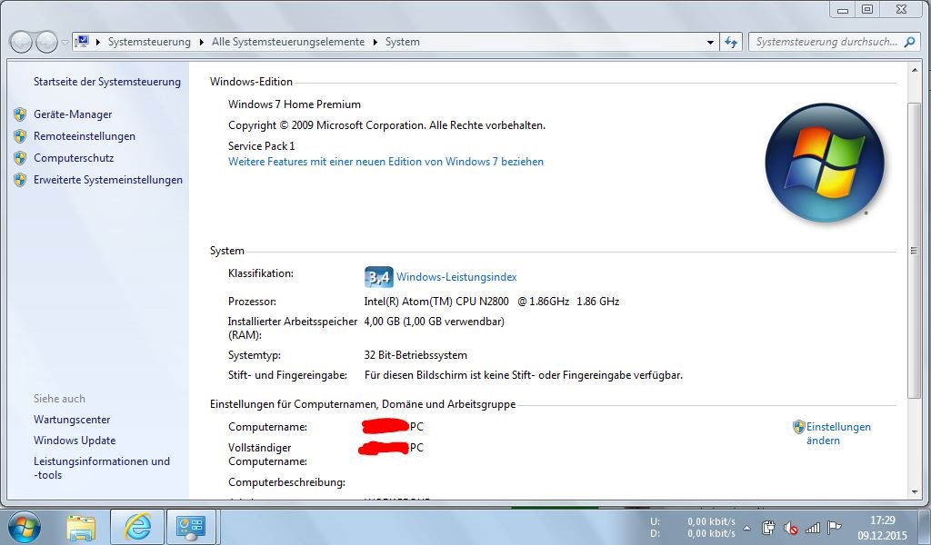Open Windows Explorer from the taskbar
Screen dimensions: 931x545
click(x=81, y=527)
